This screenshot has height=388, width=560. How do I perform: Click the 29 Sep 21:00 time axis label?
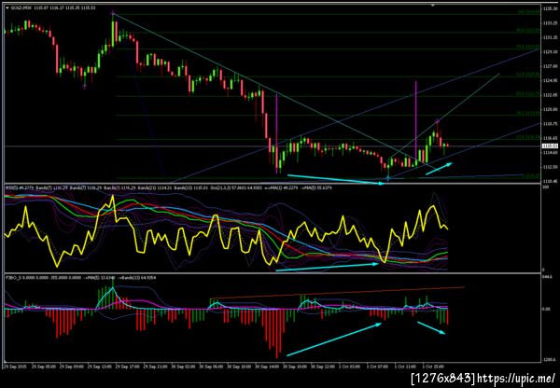tap(155, 367)
